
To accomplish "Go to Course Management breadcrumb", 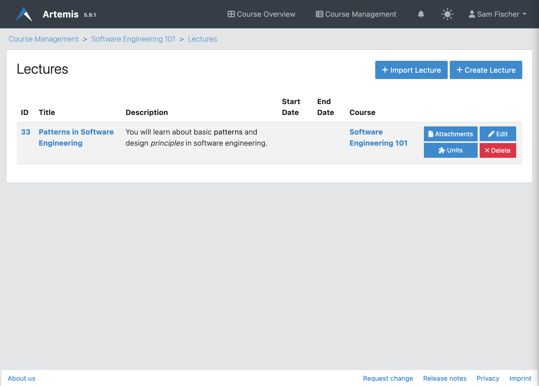I will pyautogui.click(x=44, y=39).
